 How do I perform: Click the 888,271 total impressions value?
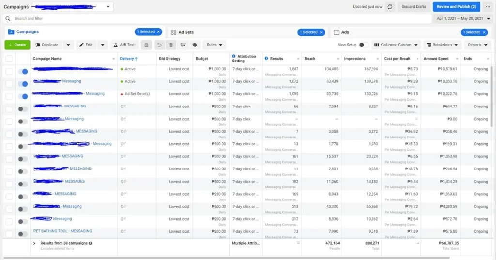pyautogui.click(x=372, y=243)
